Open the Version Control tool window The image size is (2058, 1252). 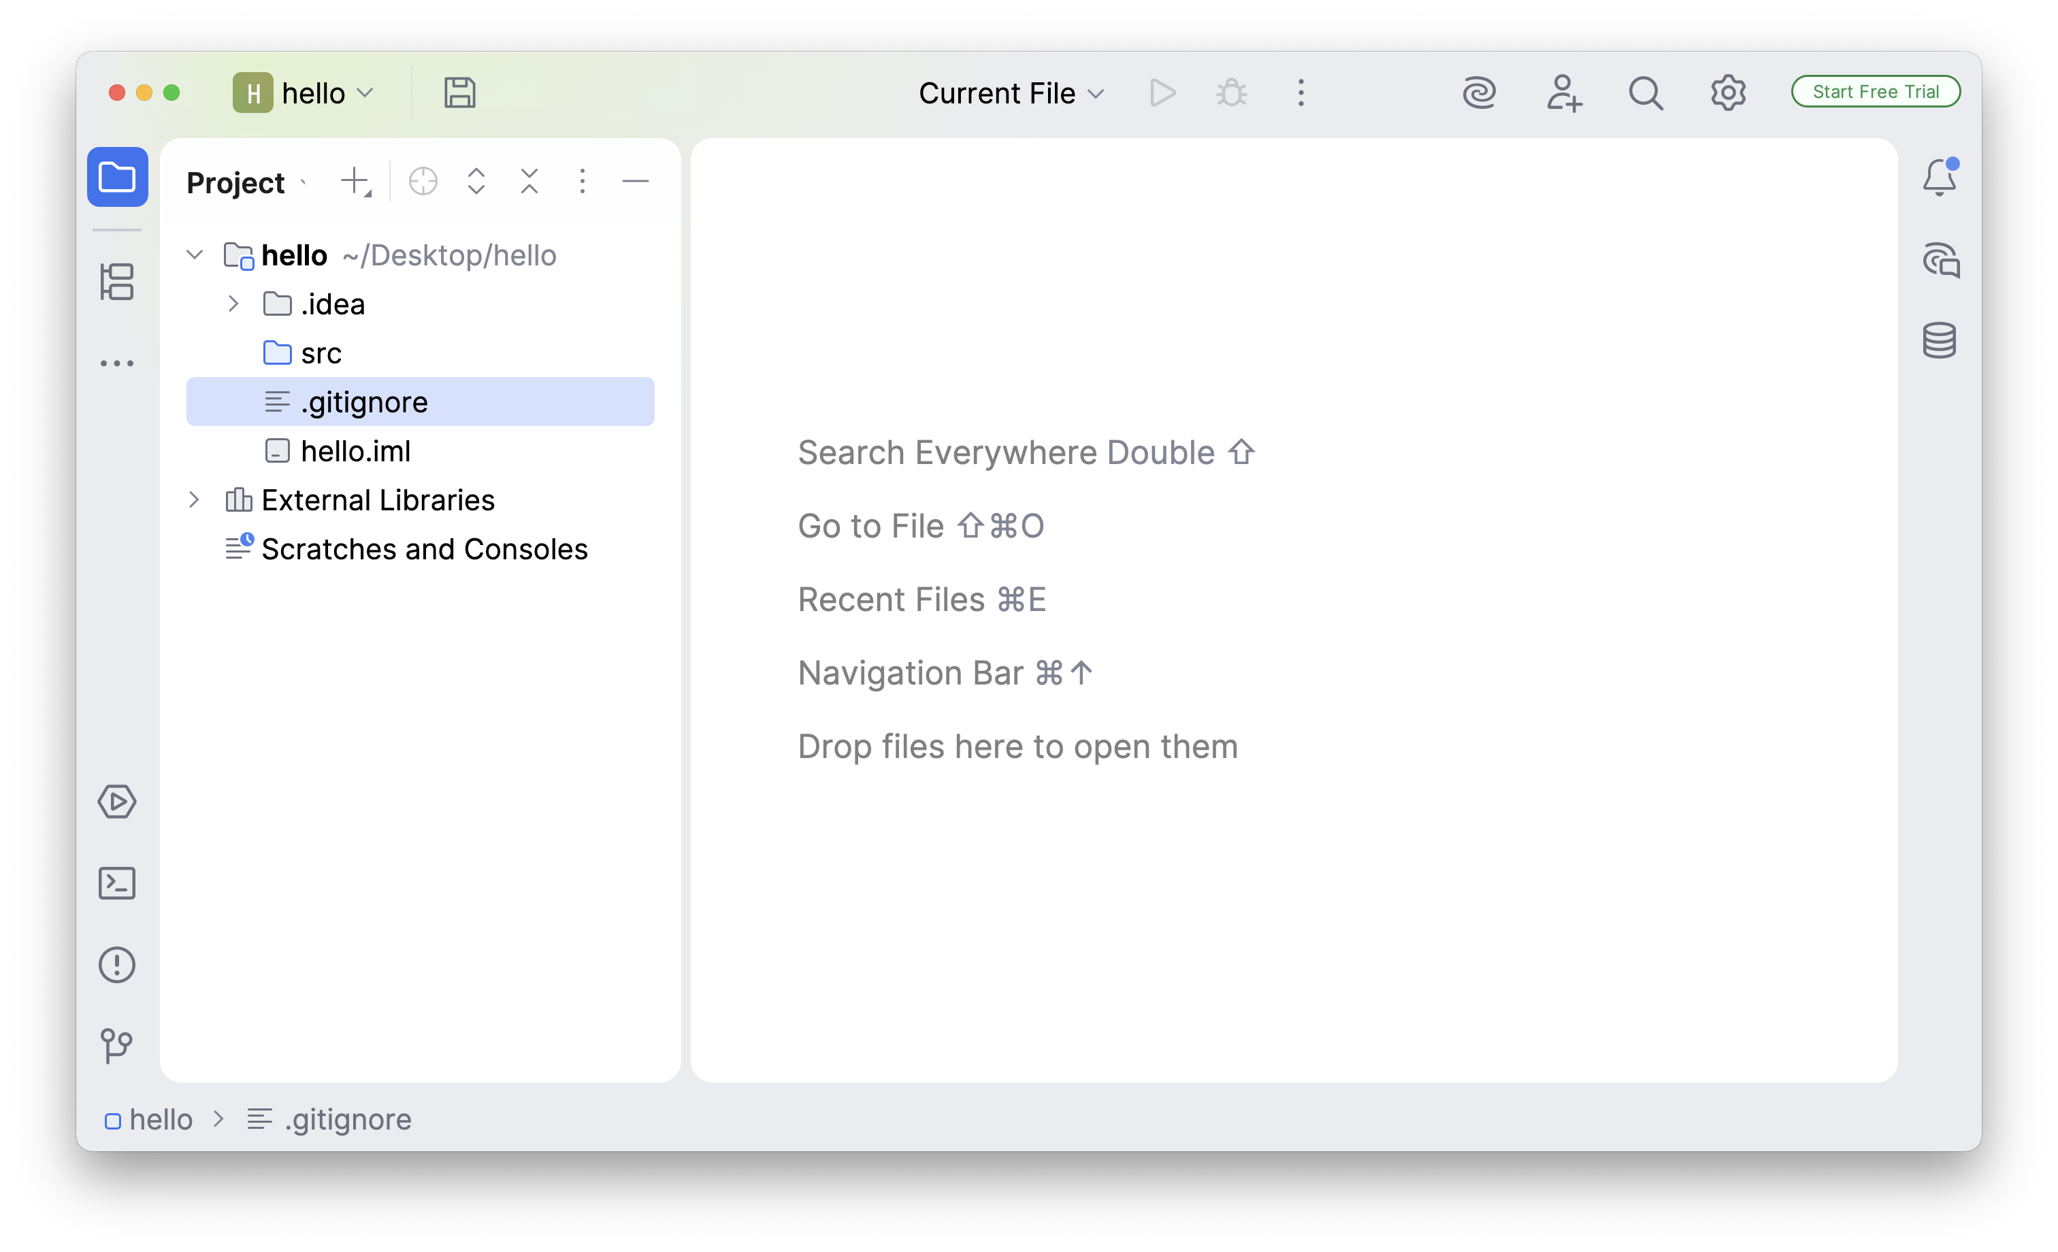[x=117, y=1046]
